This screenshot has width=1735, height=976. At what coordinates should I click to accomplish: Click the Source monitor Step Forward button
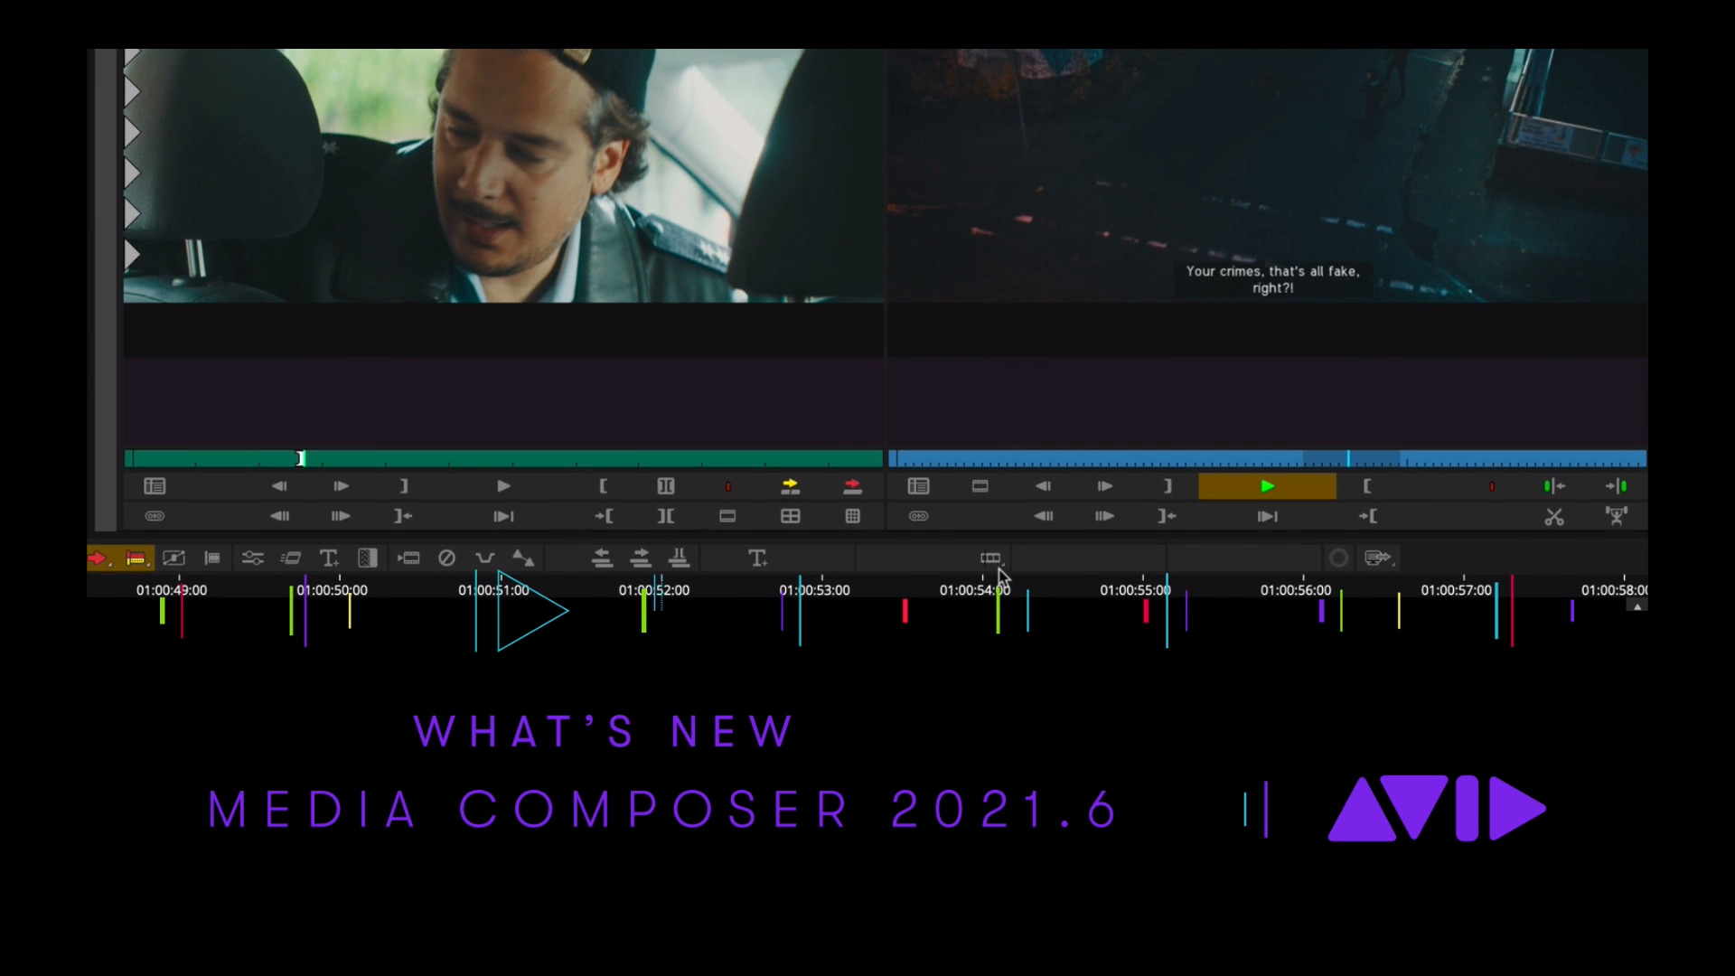click(341, 485)
